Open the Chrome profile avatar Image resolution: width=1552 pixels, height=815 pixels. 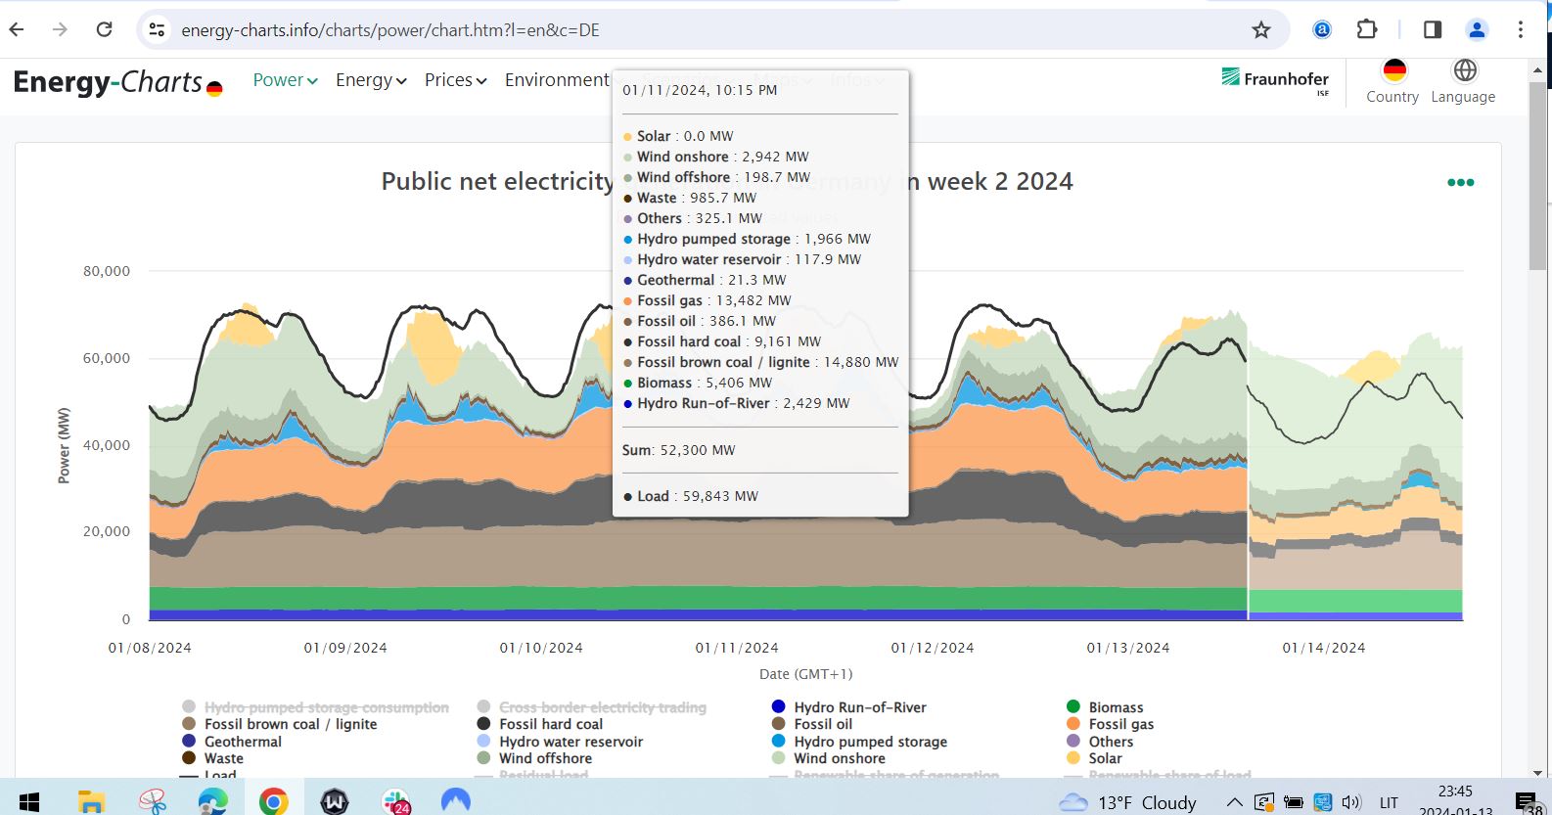point(1477,29)
